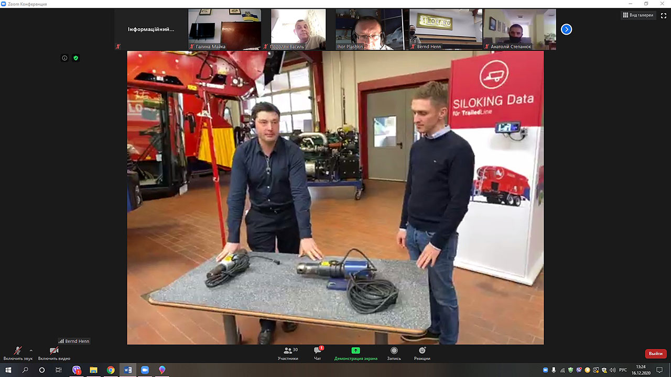The image size is (671, 377).
Task: Open colorful balloon app on taskbar
Action: click(x=162, y=370)
